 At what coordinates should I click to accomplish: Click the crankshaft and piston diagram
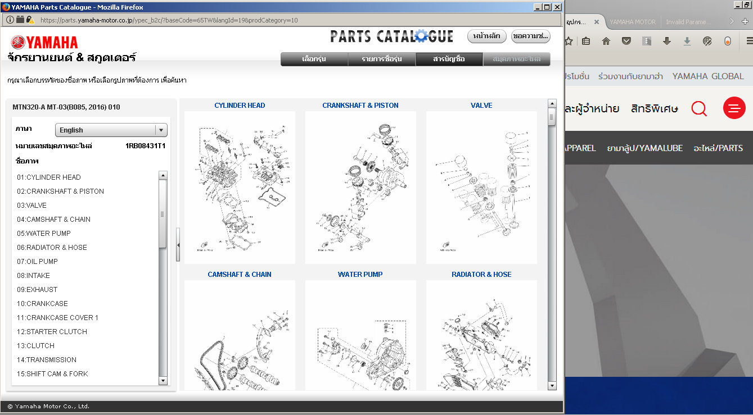(360, 188)
